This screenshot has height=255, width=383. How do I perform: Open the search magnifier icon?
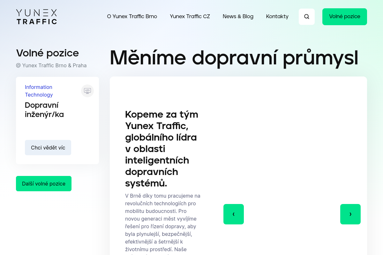[x=307, y=17]
